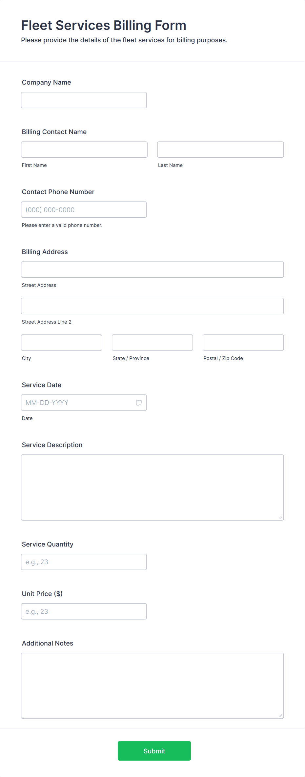Click the phone number placeholder text
305x777 pixels.
pyautogui.click(x=50, y=209)
